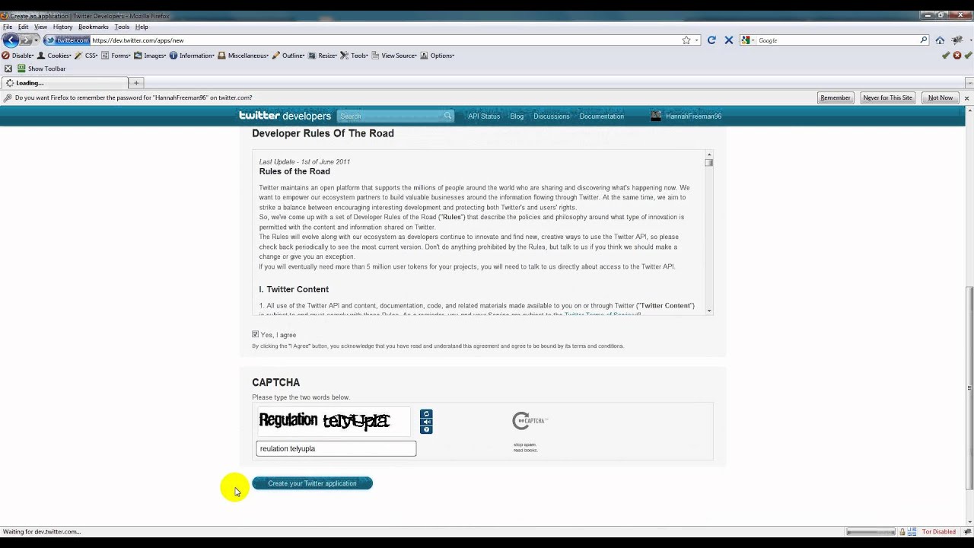Open the View menu
This screenshot has height=548, width=974.
pos(40,27)
